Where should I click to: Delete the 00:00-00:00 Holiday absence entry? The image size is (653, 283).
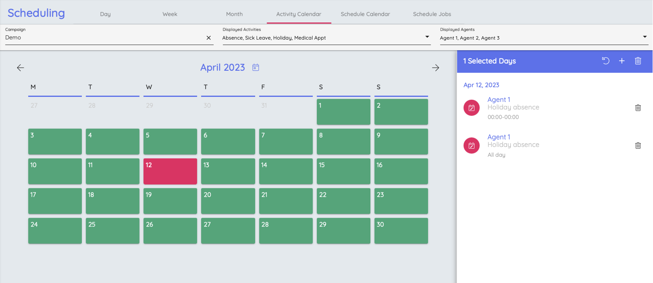pyautogui.click(x=638, y=108)
